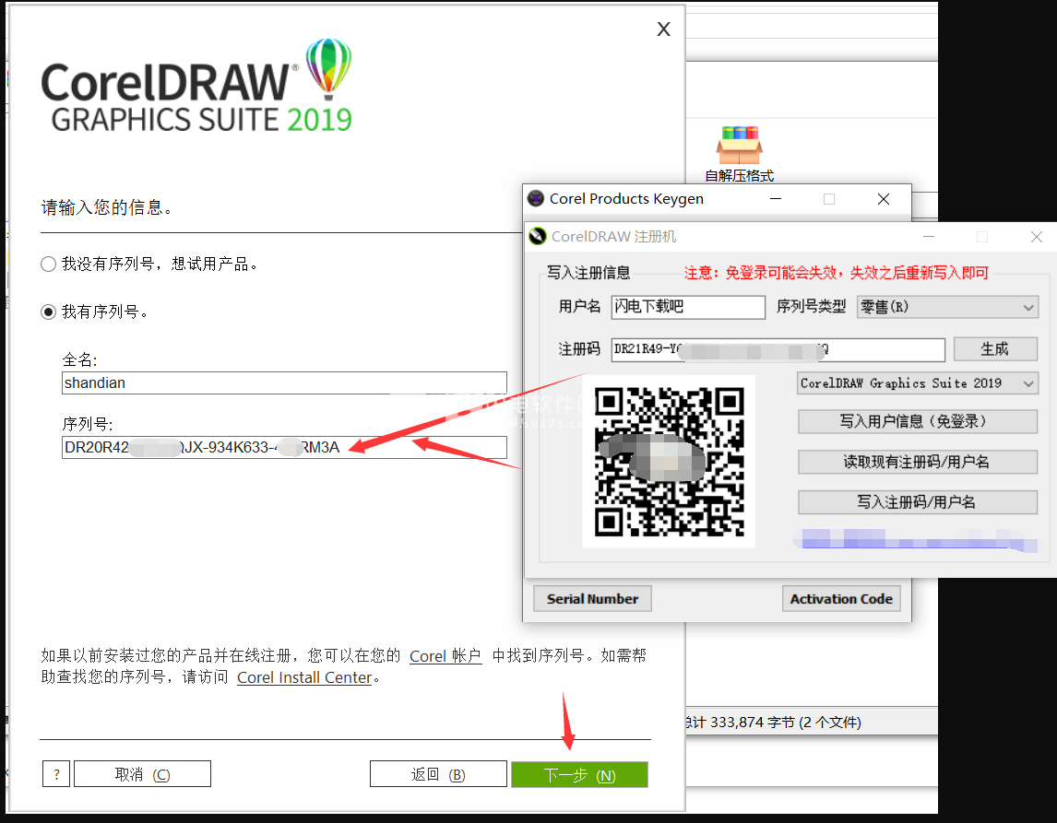
Task: Open the Corel 帐户 link
Action: (445, 656)
